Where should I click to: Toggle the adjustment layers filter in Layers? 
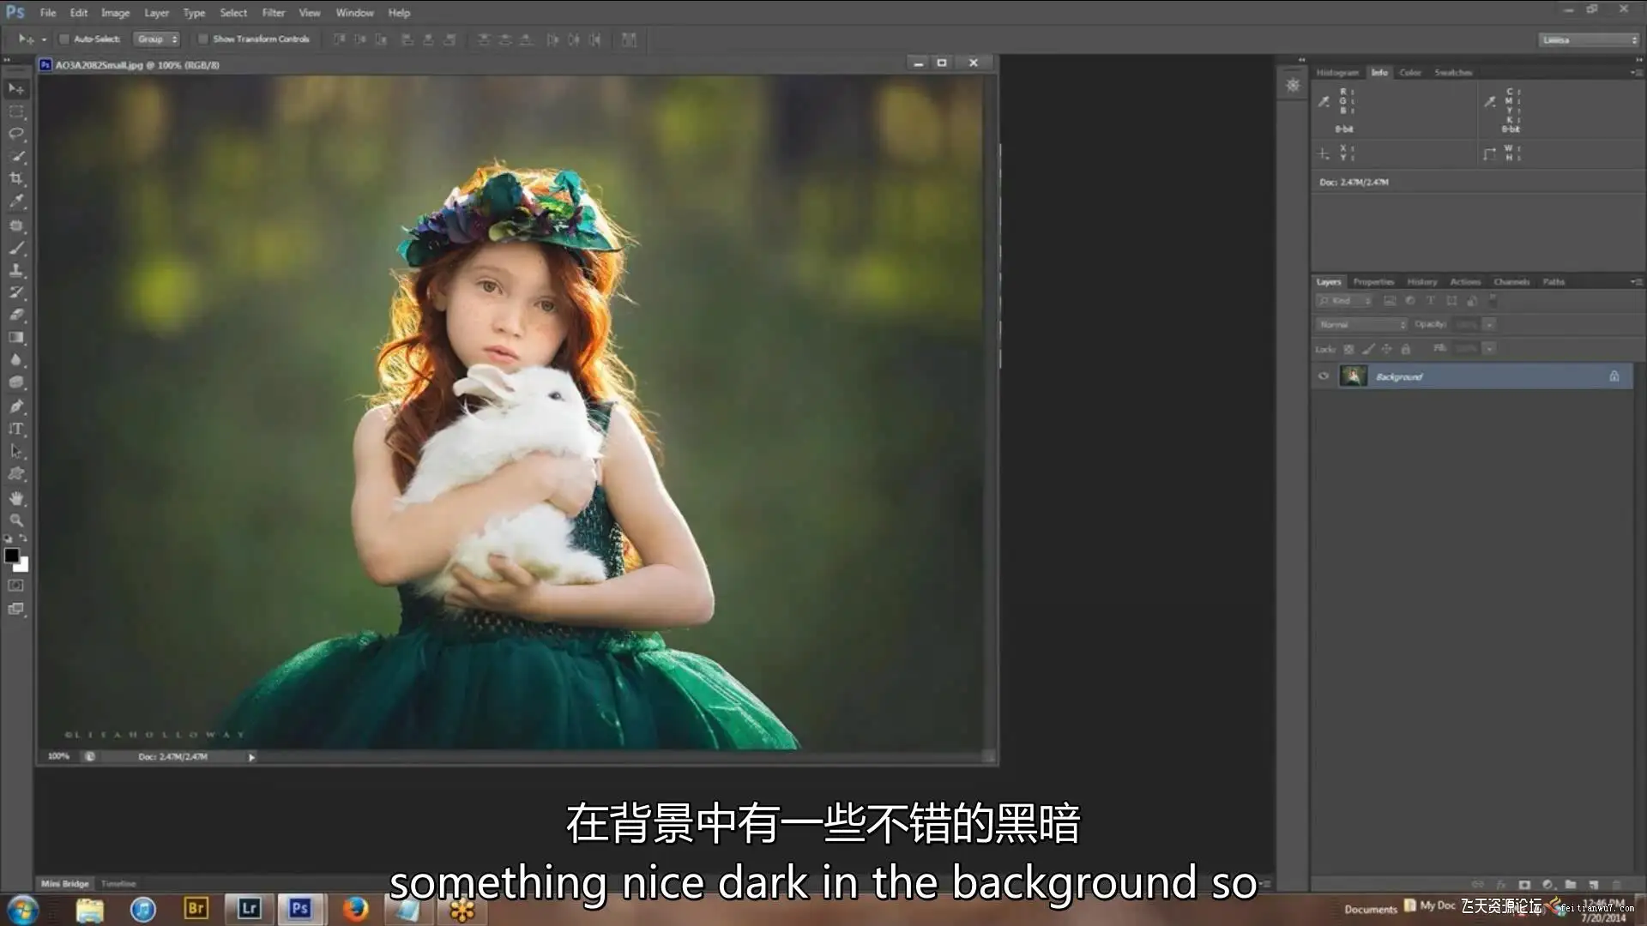point(1410,301)
